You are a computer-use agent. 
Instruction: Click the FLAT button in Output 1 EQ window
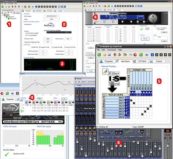coord(40,98)
